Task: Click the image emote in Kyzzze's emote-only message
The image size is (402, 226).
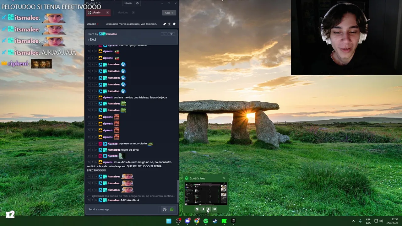Action: click(x=122, y=156)
